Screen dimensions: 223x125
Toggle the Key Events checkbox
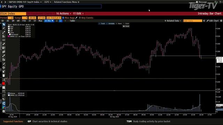(80, 18)
